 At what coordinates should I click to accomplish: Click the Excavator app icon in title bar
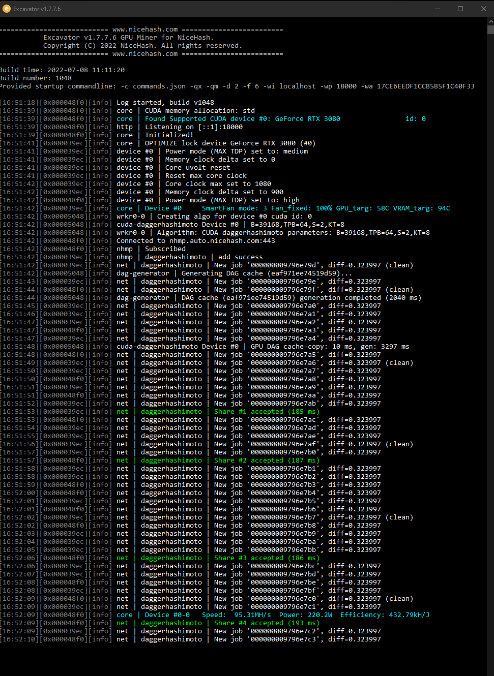coord(7,9)
